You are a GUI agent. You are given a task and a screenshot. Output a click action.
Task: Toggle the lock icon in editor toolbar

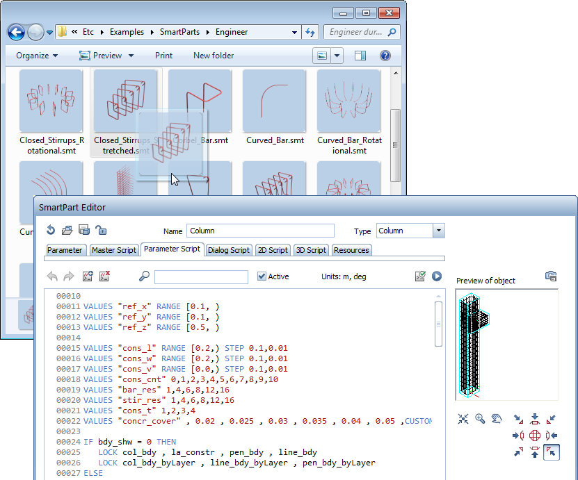101,231
